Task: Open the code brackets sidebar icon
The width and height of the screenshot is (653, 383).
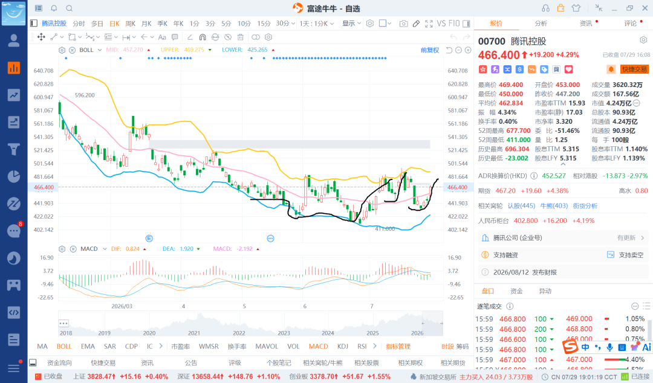Action: coord(14,312)
